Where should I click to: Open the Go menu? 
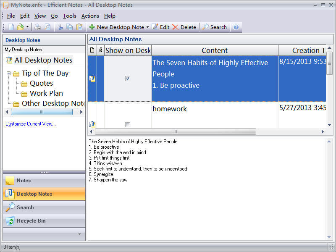tap(54, 16)
